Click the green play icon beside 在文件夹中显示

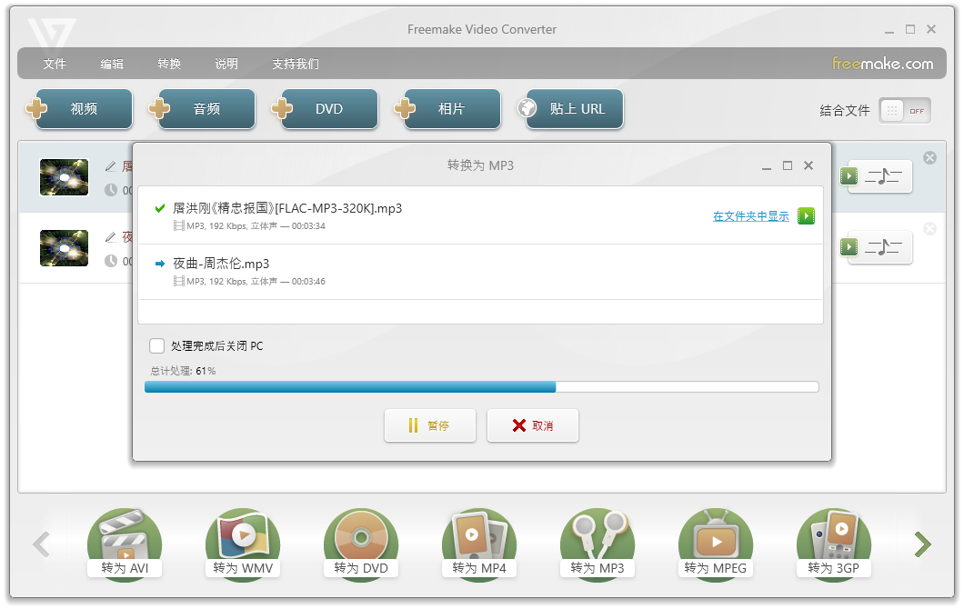click(806, 216)
